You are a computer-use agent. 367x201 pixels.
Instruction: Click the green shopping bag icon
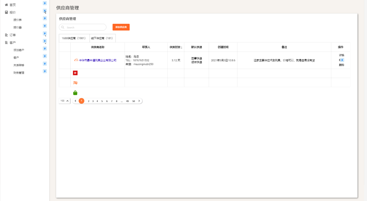[75, 93]
